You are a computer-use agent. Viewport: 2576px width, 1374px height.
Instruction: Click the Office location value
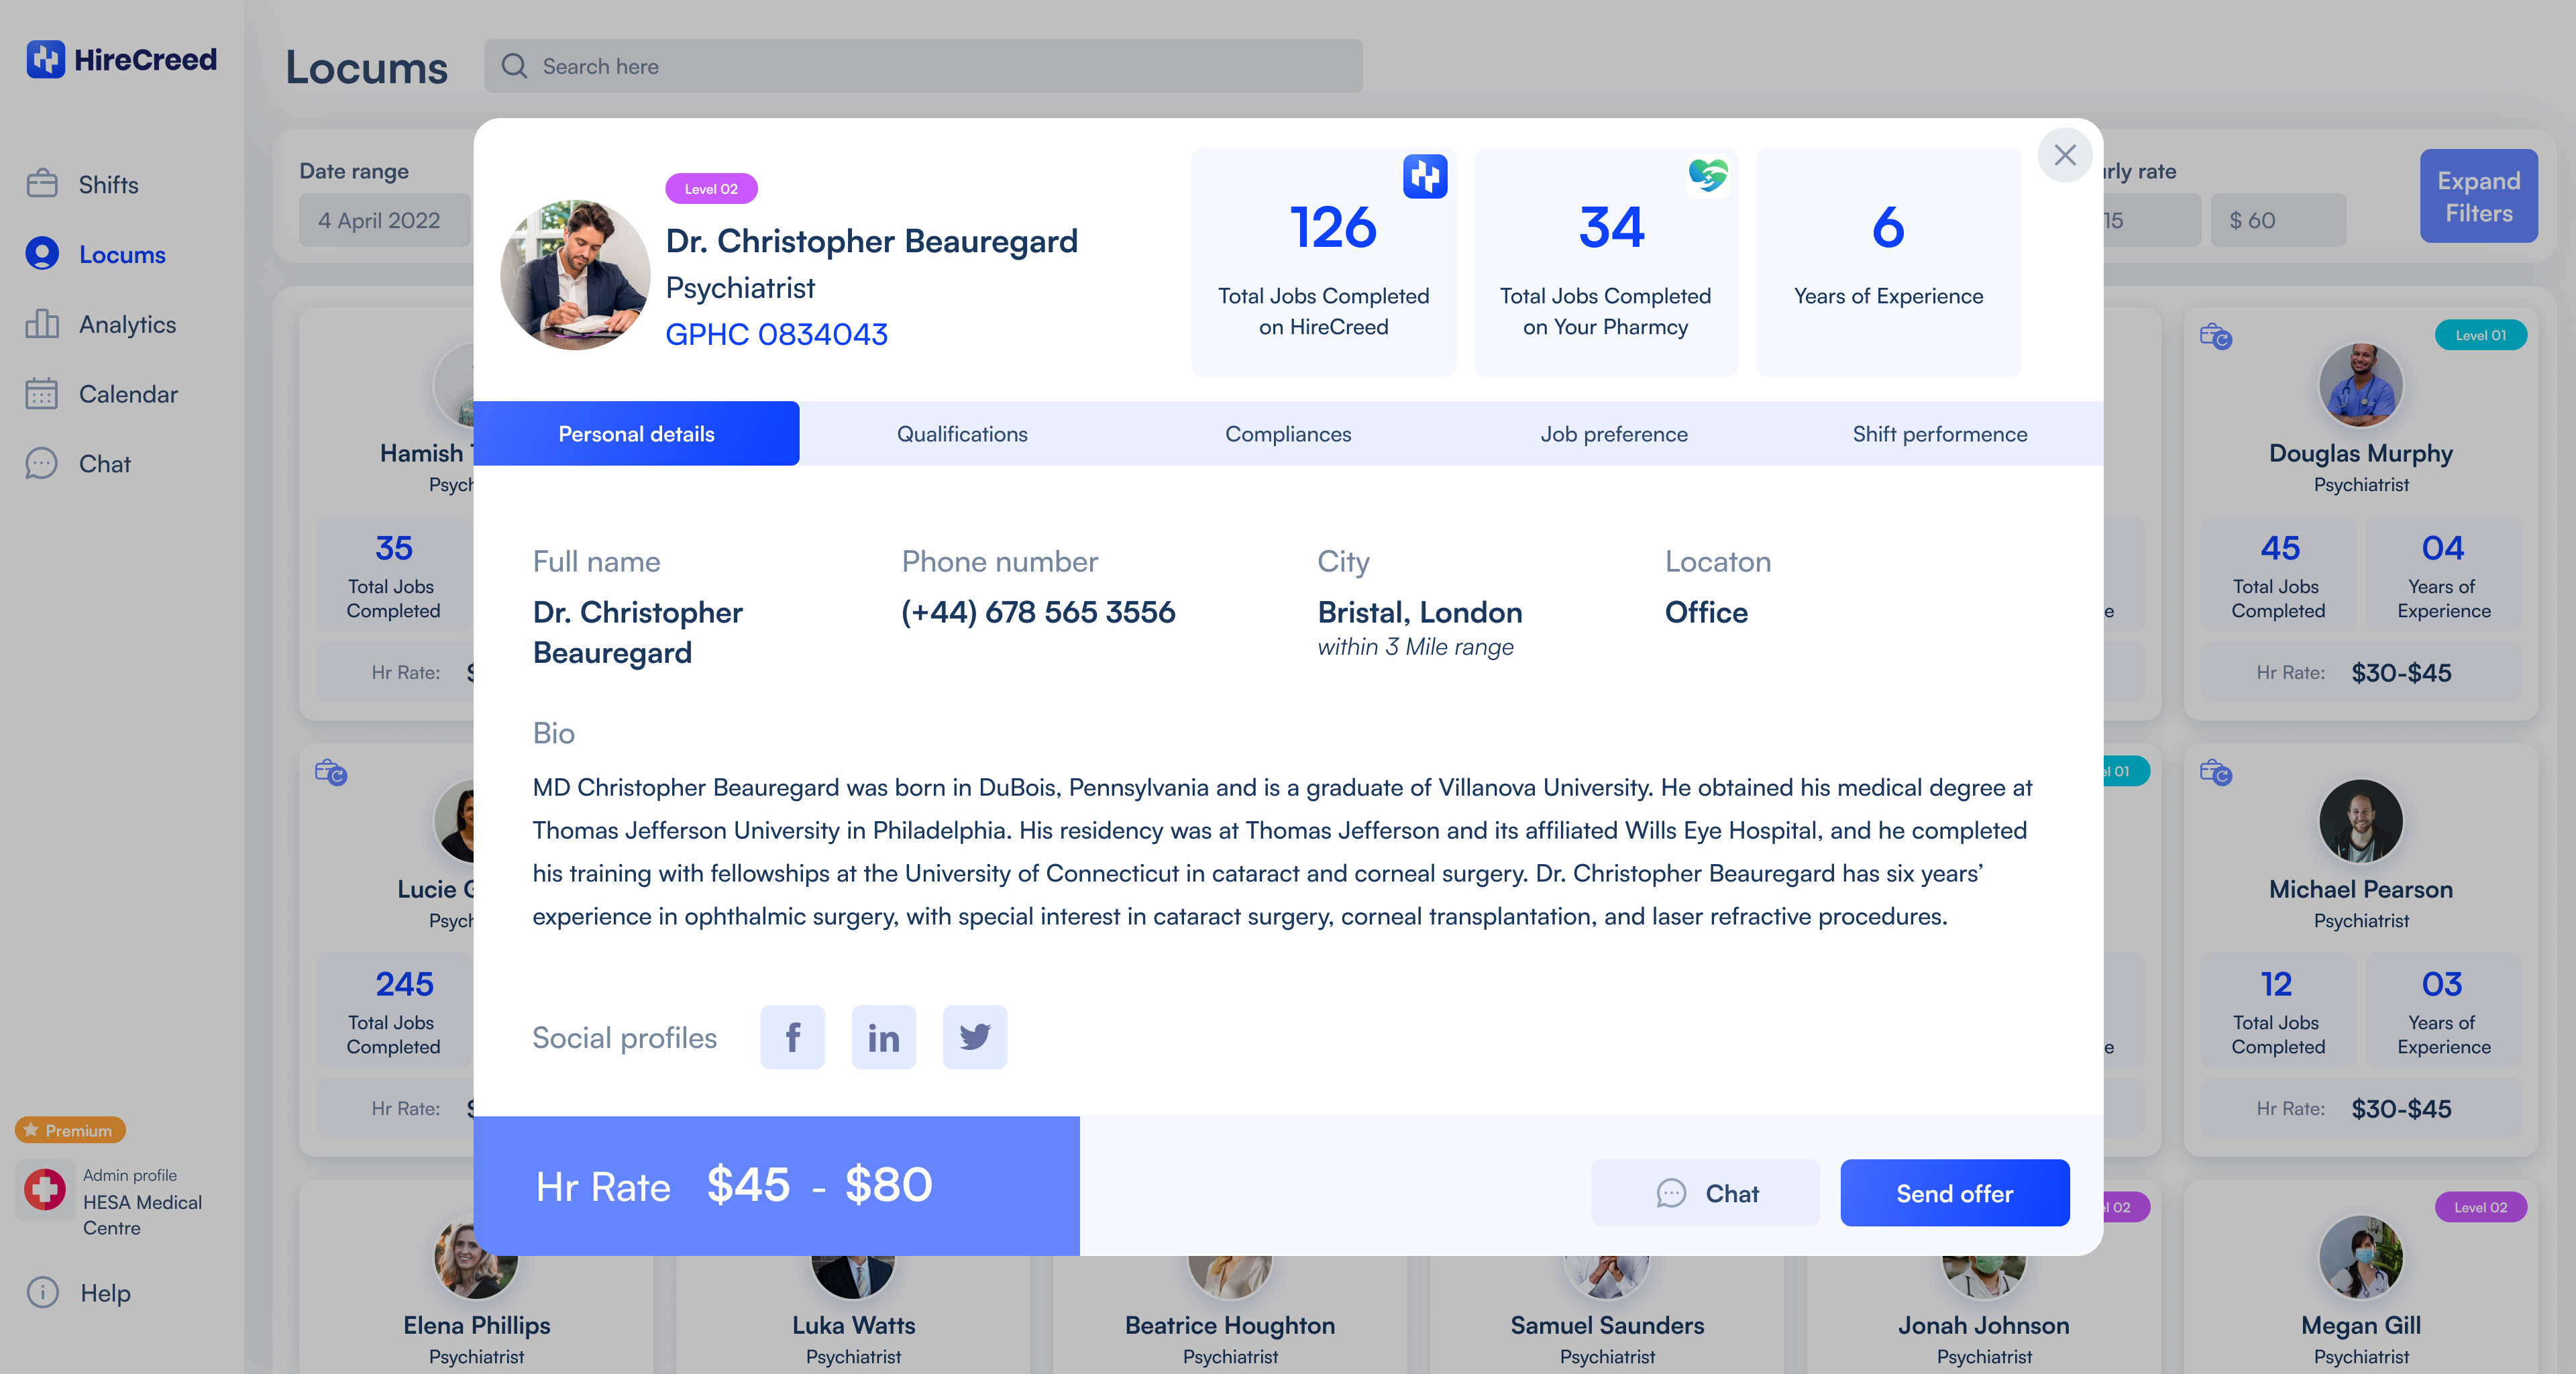(1706, 612)
